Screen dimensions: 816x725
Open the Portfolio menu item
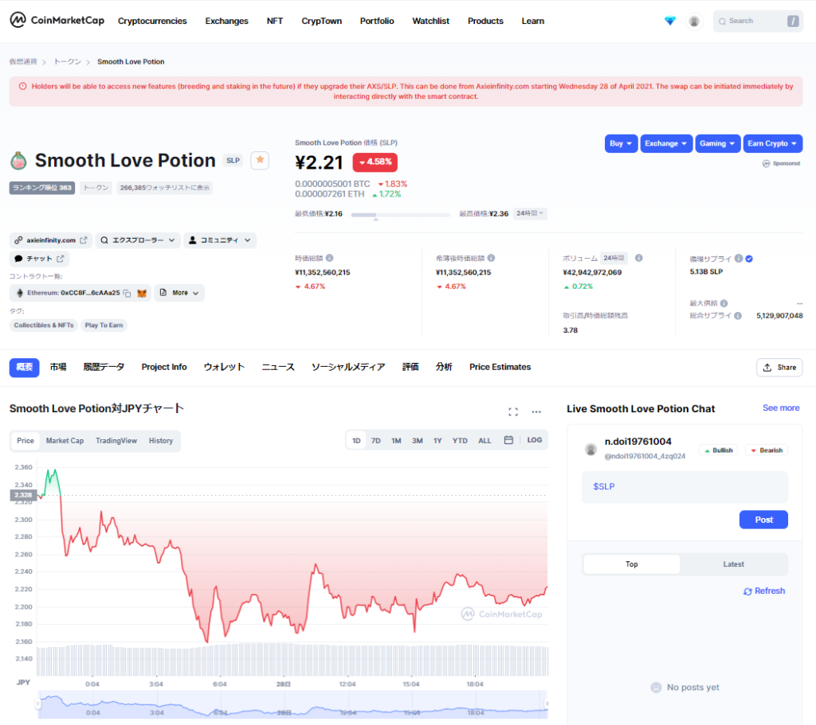coord(377,21)
